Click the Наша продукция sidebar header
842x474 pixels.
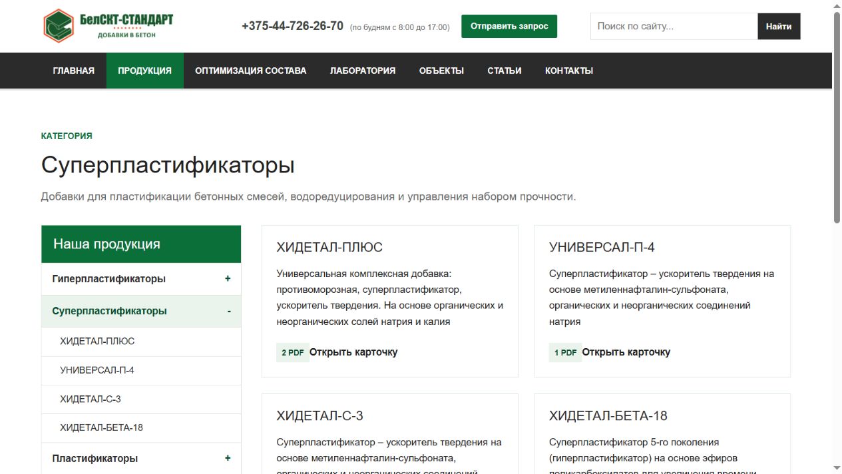141,244
